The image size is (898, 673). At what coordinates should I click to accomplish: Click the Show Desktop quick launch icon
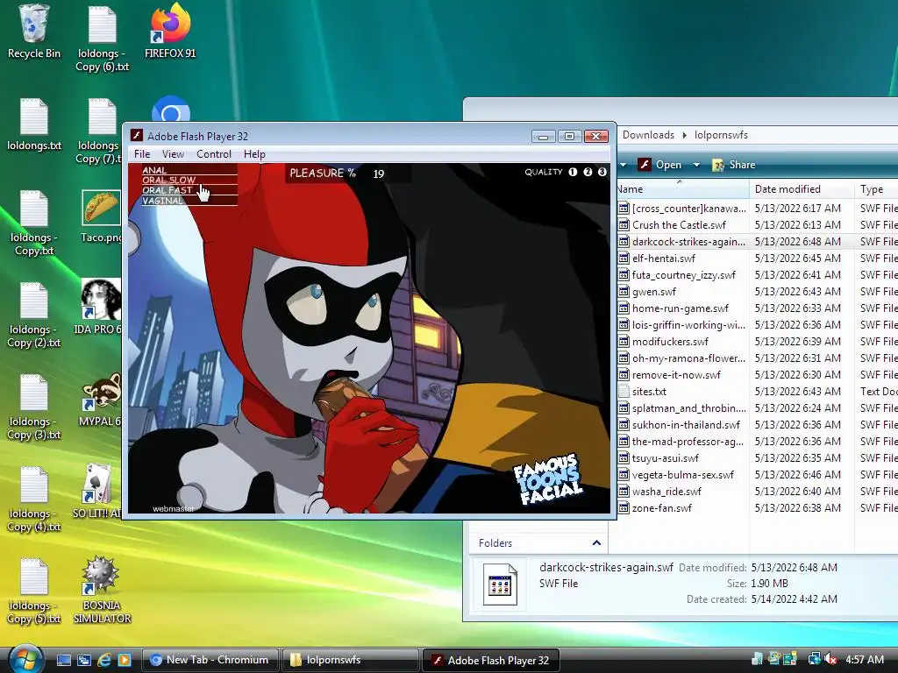click(63, 660)
